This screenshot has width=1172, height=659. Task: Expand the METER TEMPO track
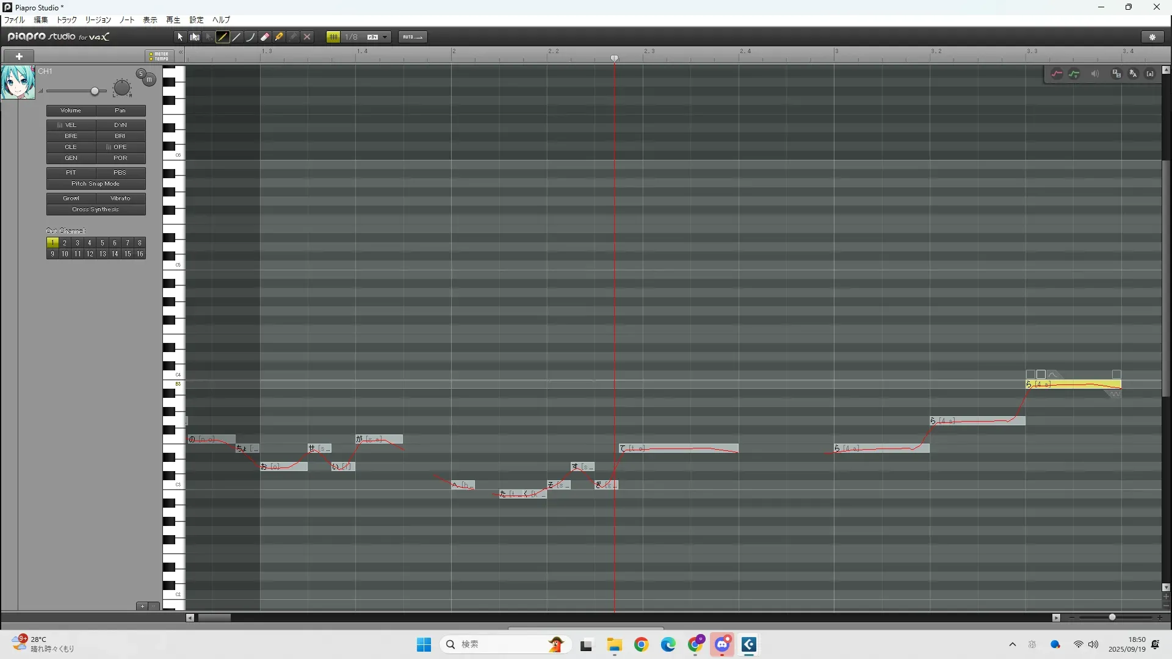point(160,56)
